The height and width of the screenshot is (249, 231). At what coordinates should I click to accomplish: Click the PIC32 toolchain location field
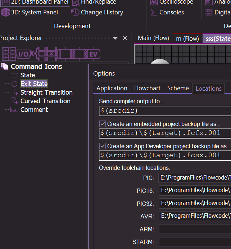[x=195, y=203]
